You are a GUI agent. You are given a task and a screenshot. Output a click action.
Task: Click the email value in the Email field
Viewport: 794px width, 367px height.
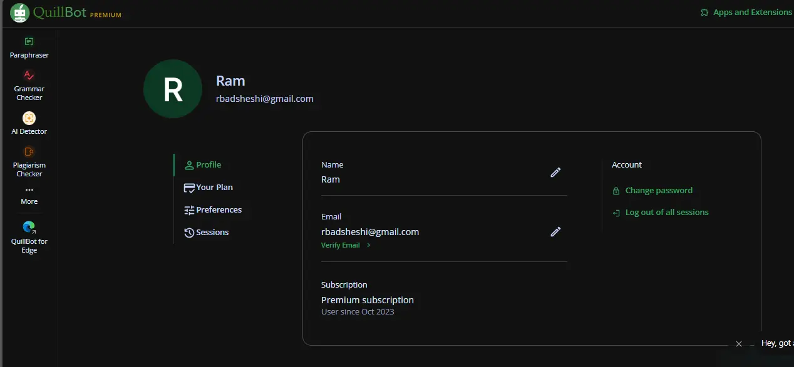click(x=370, y=232)
